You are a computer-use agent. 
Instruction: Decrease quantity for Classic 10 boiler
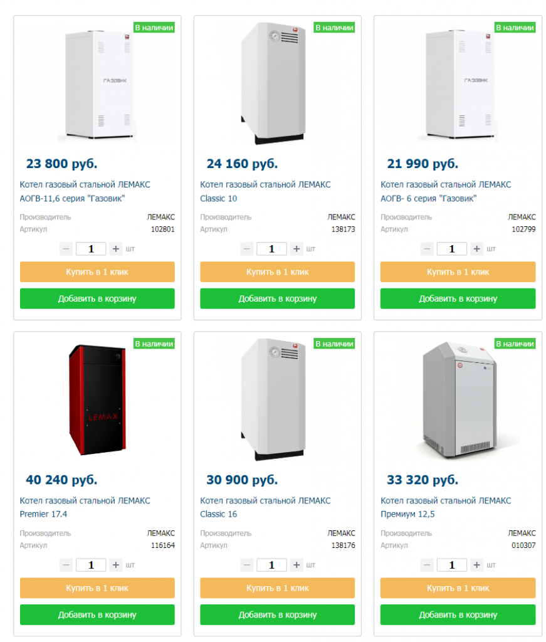pos(247,248)
